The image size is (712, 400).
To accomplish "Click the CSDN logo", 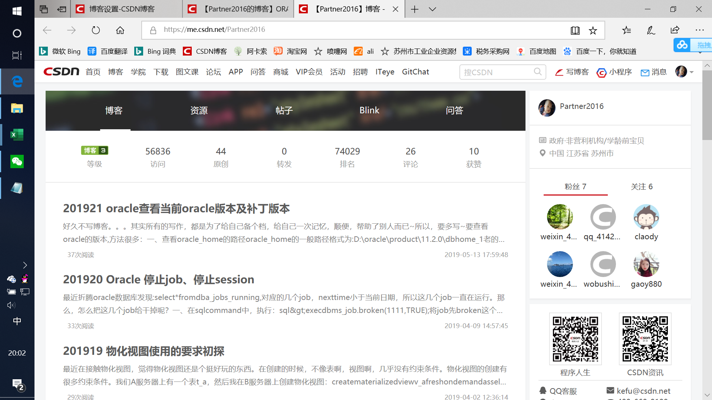I will click(60, 71).
